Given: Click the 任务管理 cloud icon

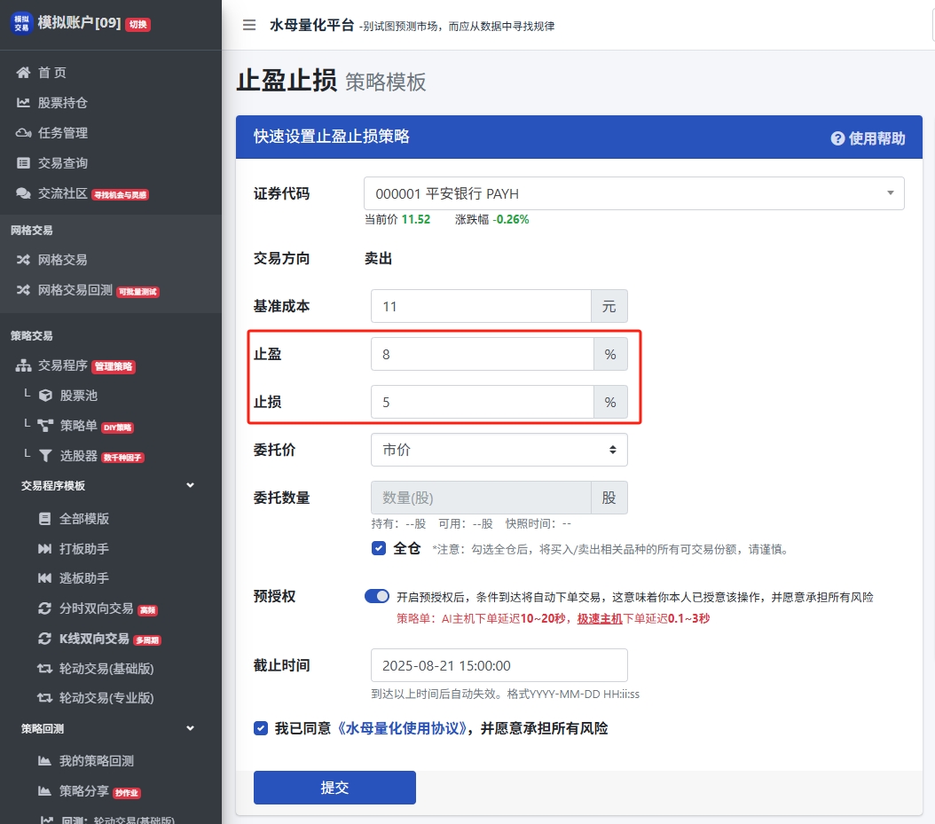Looking at the screenshot, I should click(x=23, y=133).
